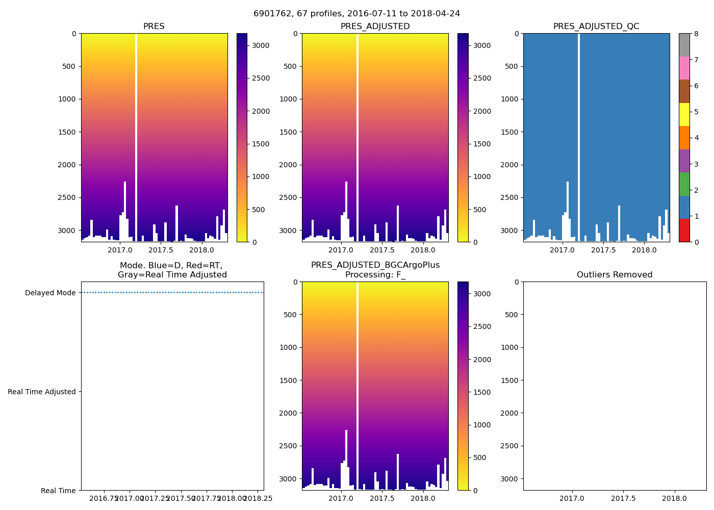Click the PRES_ADJUSTED plot title
Viewport: 714px width, 510px height.
click(375, 27)
